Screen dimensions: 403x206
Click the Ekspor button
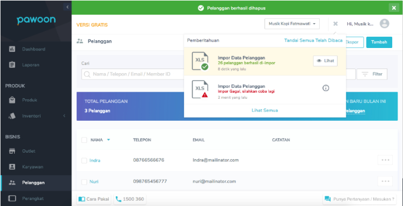pyautogui.click(x=355, y=42)
